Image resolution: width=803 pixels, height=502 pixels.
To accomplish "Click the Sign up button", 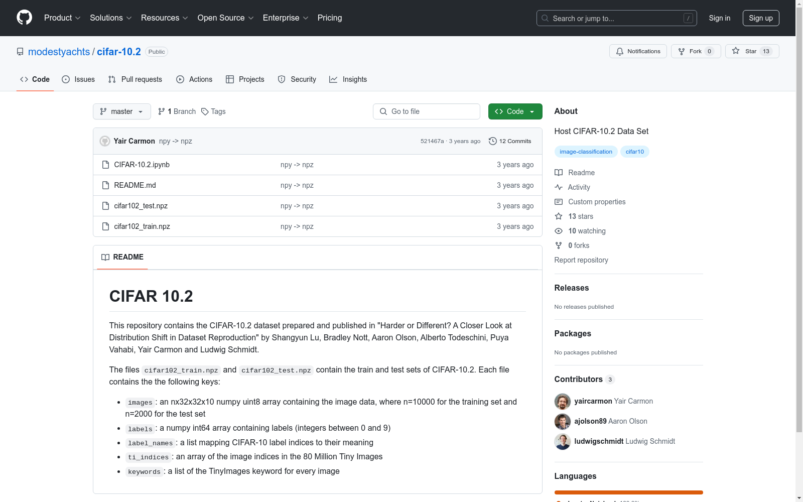I will click(761, 18).
